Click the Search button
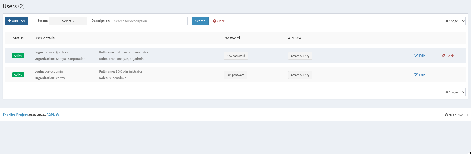Image resolution: width=471 pixels, height=154 pixels. click(200, 21)
